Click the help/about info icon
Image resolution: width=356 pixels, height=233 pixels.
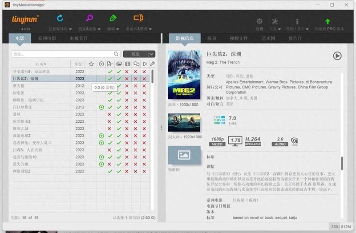click(297, 21)
